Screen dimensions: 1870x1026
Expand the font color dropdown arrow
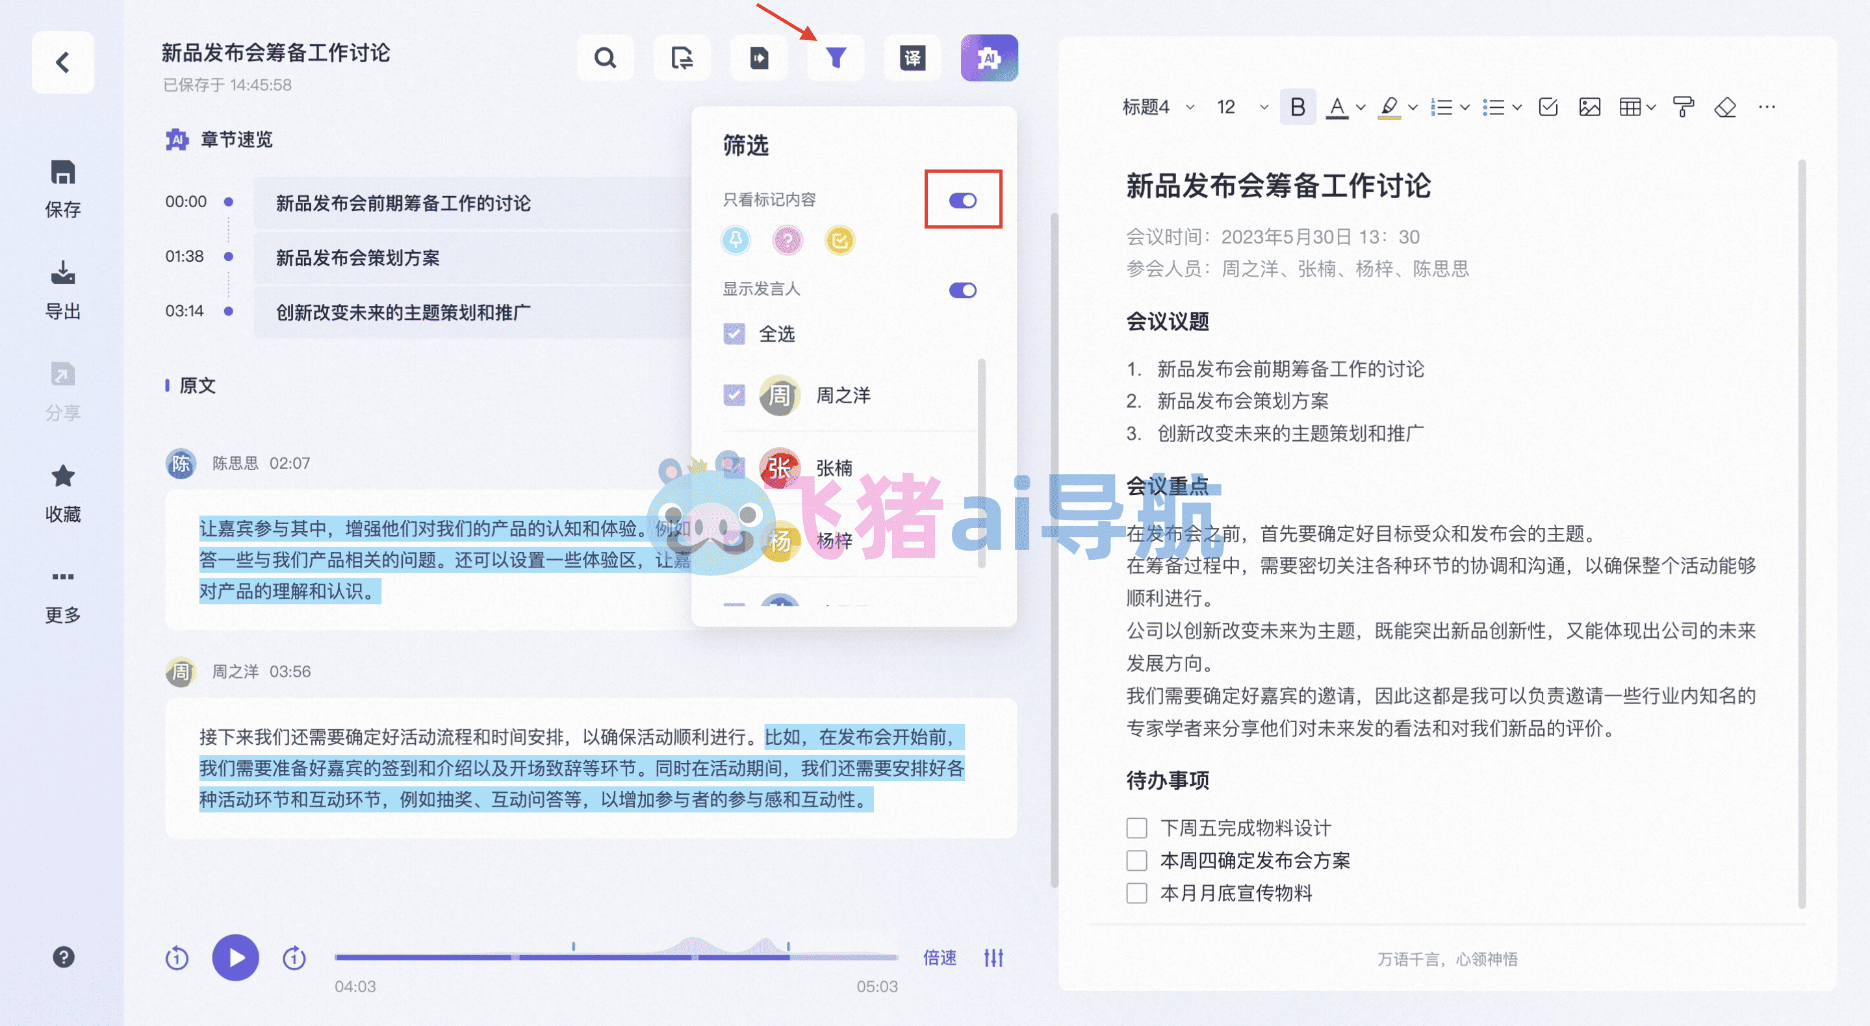(x=1361, y=107)
